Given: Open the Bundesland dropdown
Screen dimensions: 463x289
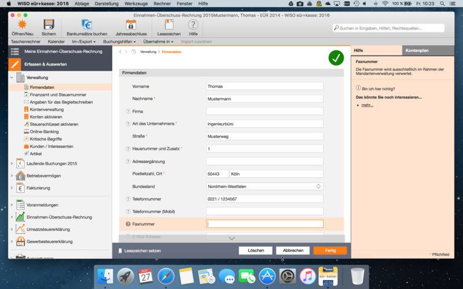Looking at the screenshot, I should (x=264, y=186).
